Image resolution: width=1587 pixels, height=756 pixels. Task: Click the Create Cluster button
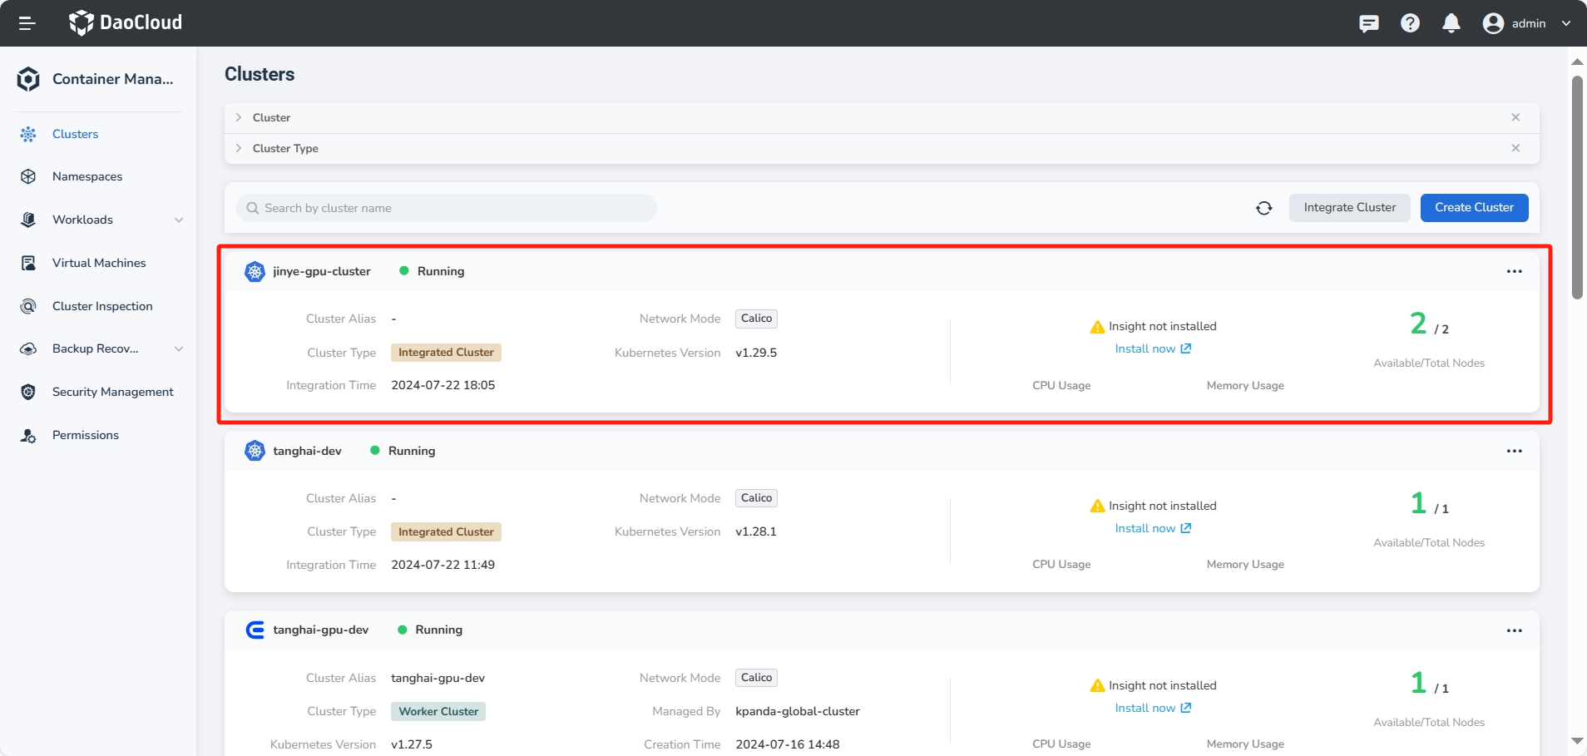(x=1474, y=208)
